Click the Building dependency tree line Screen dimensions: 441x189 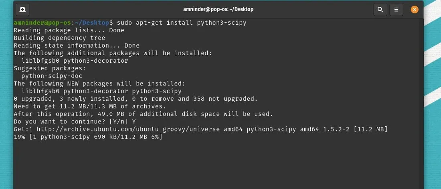coord(59,38)
